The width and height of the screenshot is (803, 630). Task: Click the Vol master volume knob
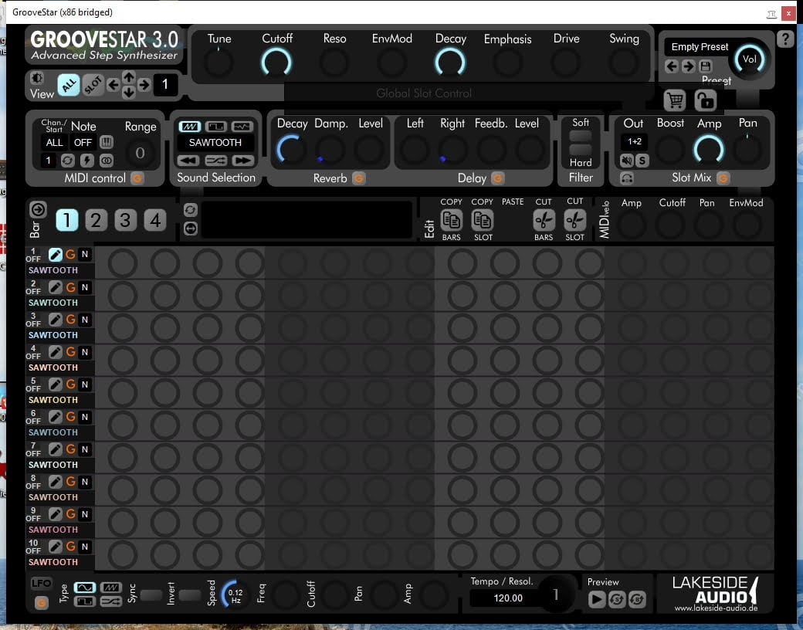749,59
